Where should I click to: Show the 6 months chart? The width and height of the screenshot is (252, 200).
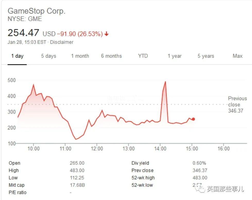tap(111, 56)
